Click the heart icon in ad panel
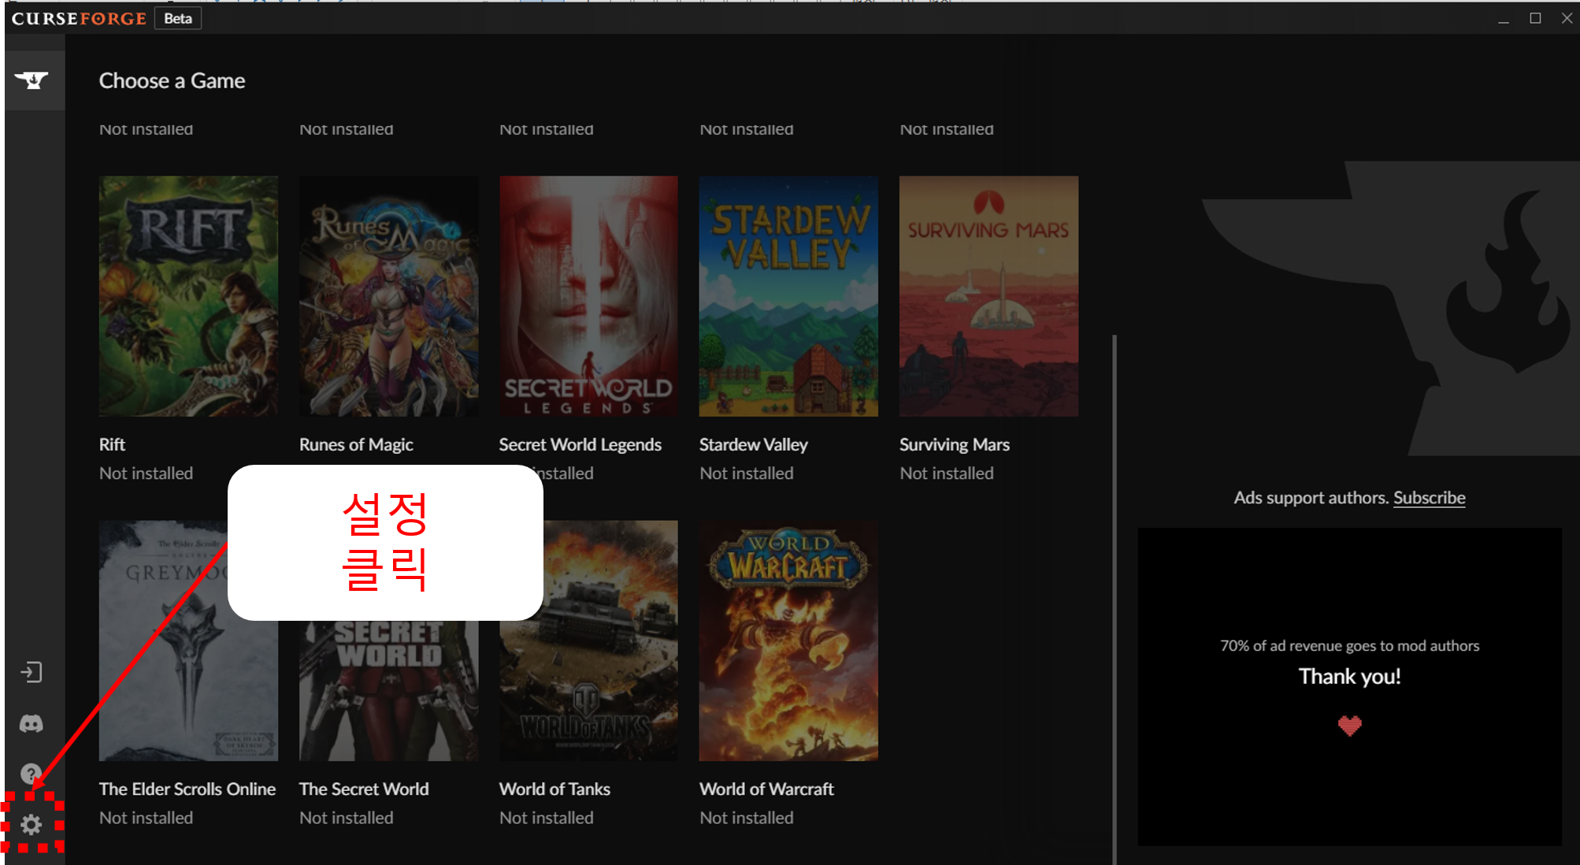Viewport: 1580px width, 865px height. [x=1350, y=725]
